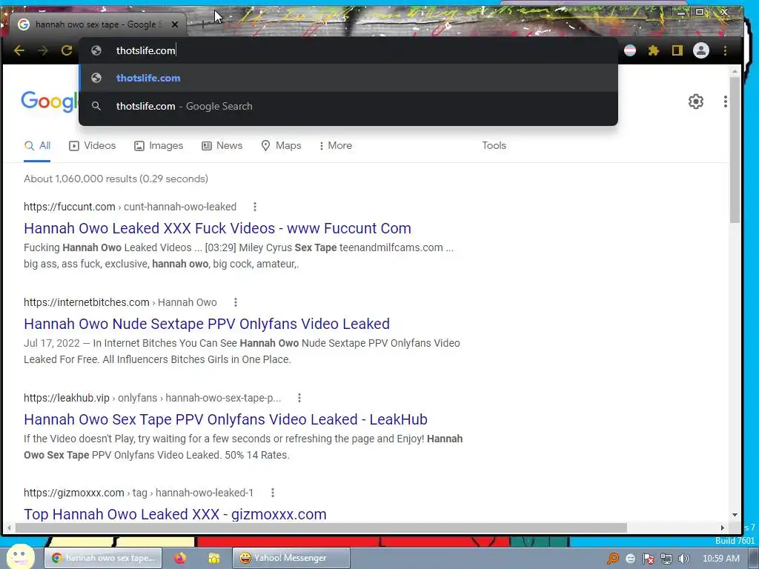759x569 pixels.
Task: Select the highlighted URL suggestion in the omnibox dropdown
Action: (348, 78)
